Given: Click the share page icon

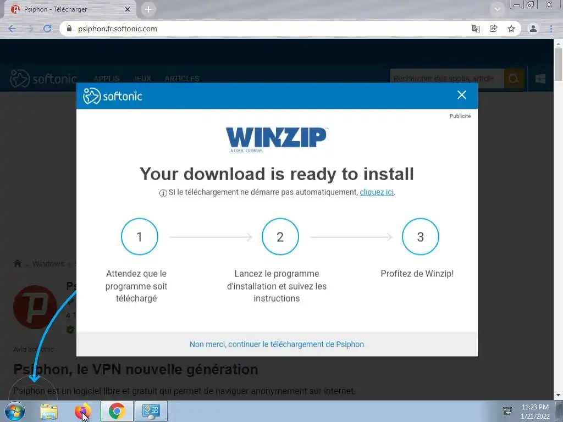Looking at the screenshot, I should (x=494, y=29).
